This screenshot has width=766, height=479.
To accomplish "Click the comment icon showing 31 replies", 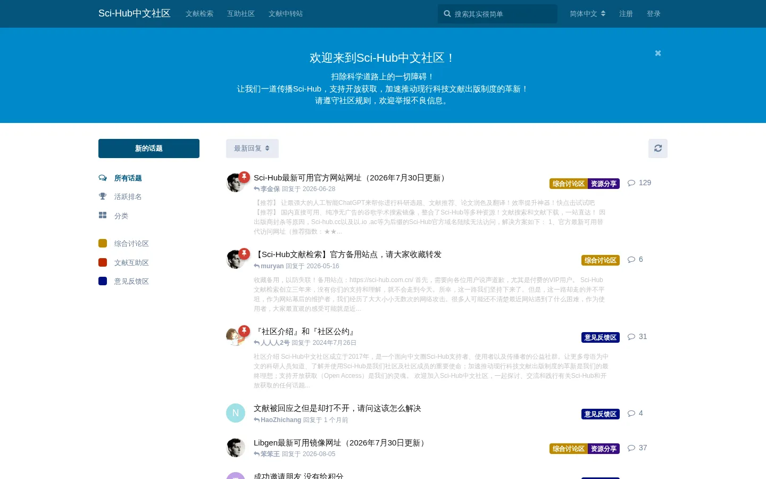I will [631, 336].
